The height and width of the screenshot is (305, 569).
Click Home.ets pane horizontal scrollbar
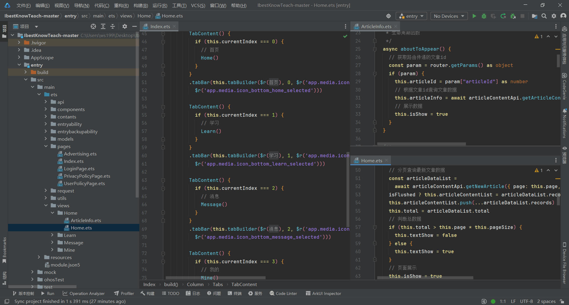(425, 278)
